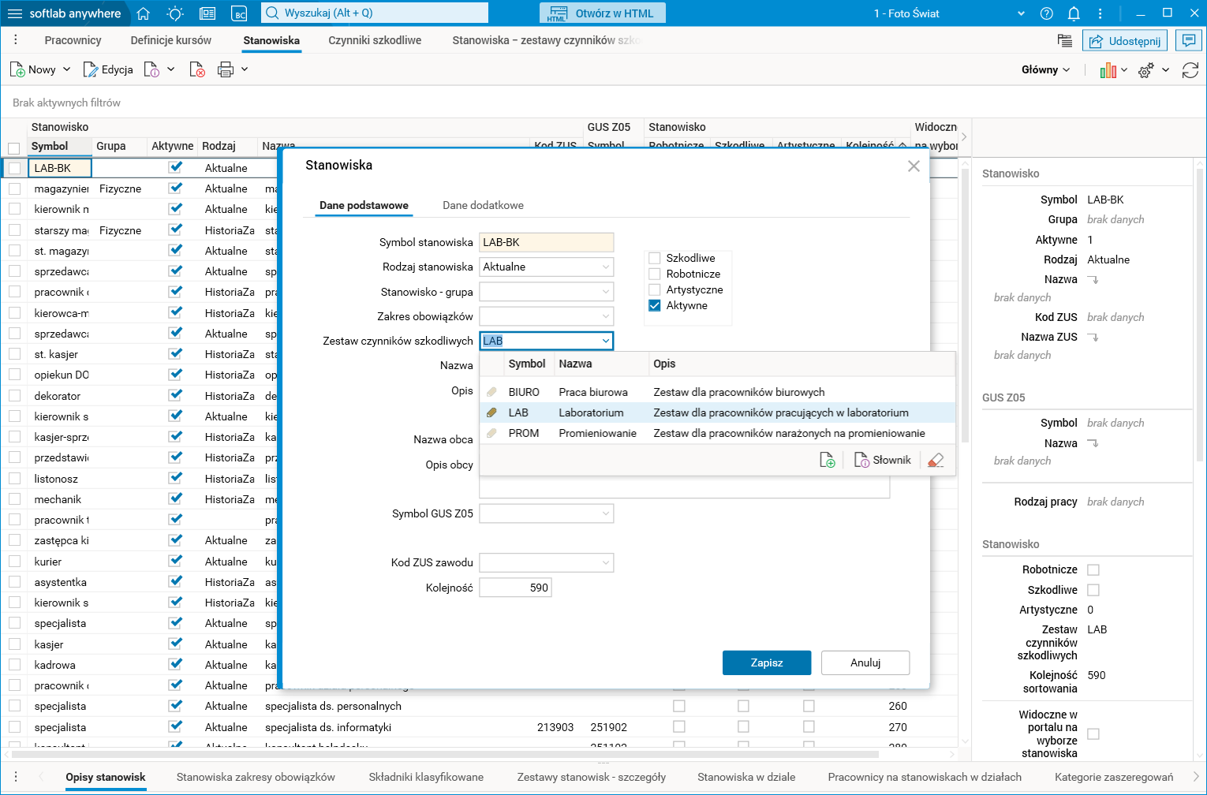Select the PROM Promieniowanie row in dropdown list
The width and height of the screenshot is (1207, 795).
[x=717, y=433]
